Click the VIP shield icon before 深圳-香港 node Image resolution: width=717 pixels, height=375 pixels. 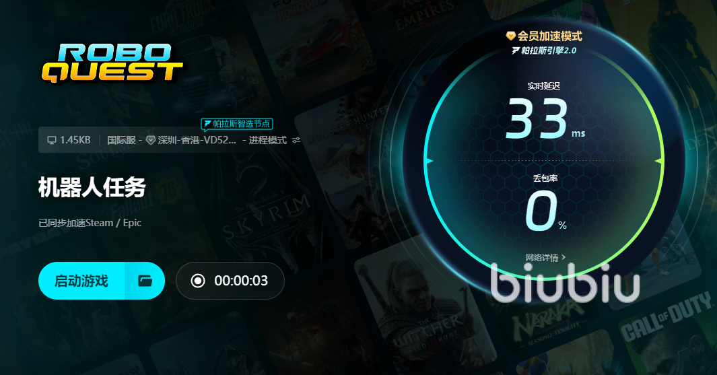coord(150,141)
